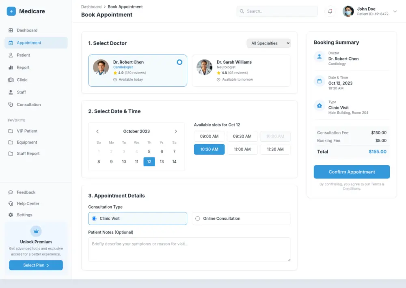Click the resize handle of Patient Notes
The width and height of the screenshot is (406, 288).
(x=289, y=260)
